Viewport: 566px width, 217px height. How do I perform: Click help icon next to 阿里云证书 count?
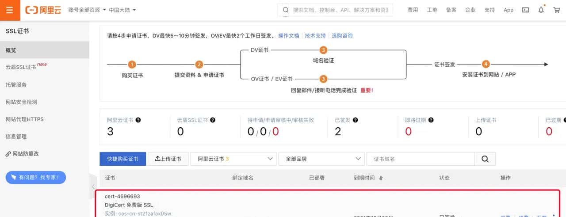pos(138,120)
